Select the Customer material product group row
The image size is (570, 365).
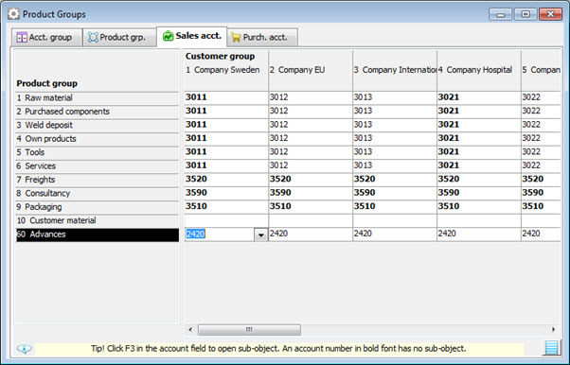click(98, 220)
